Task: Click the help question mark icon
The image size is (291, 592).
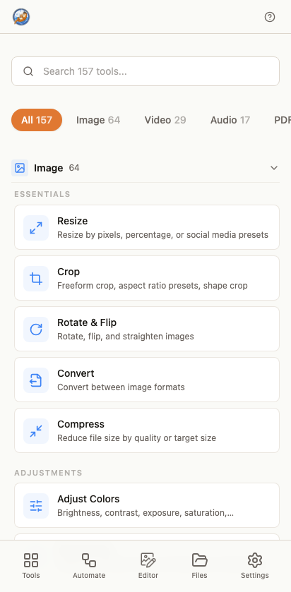Action: [270, 17]
